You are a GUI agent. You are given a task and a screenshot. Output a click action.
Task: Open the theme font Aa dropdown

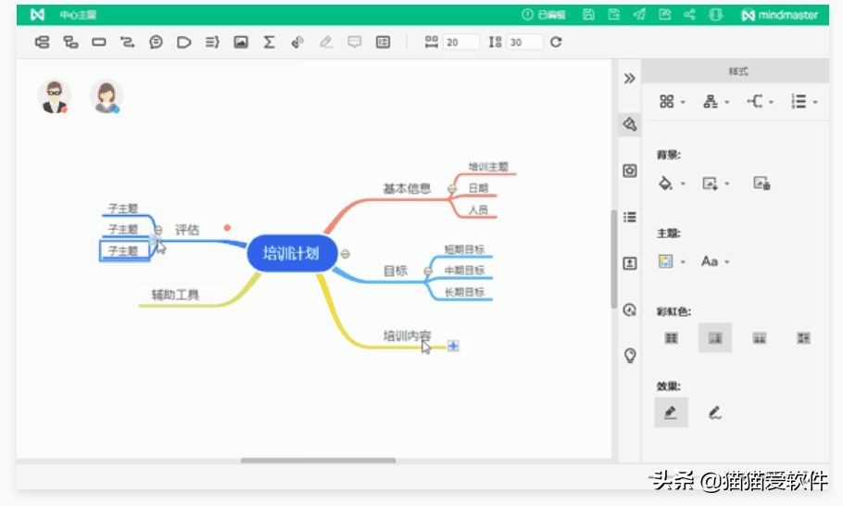(x=714, y=261)
